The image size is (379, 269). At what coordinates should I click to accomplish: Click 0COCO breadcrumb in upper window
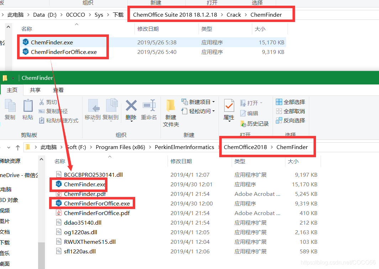point(76,15)
